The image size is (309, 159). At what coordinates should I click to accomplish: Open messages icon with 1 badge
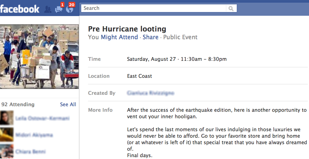pyautogui.click(x=59, y=9)
